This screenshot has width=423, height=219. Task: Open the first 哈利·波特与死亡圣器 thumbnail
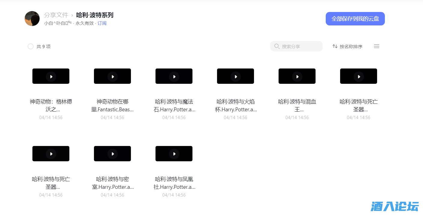click(x=358, y=76)
